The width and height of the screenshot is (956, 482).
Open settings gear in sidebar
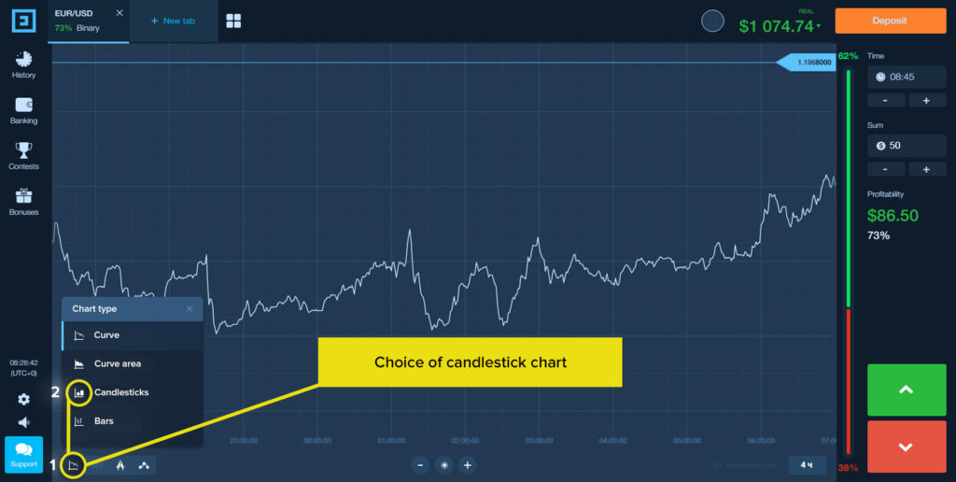click(23, 399)
